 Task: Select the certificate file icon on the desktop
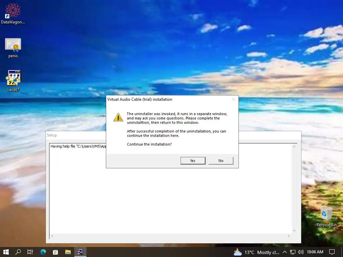pyautogui.click(x=13, y=48)
